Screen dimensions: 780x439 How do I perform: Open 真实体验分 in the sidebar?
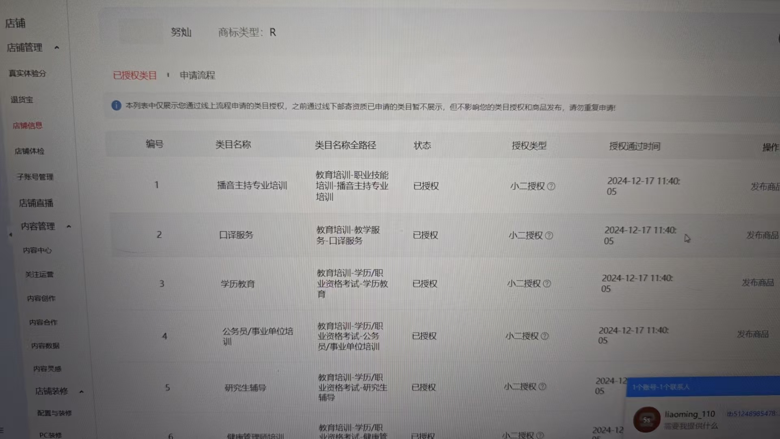[x=27, y=74]
